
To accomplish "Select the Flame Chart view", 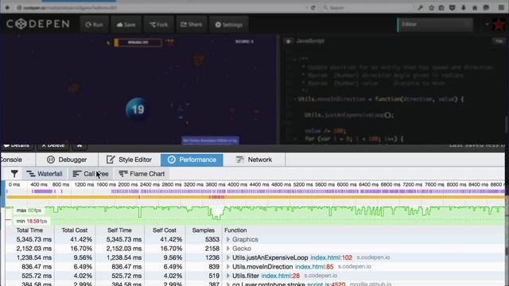I will 142,174.
